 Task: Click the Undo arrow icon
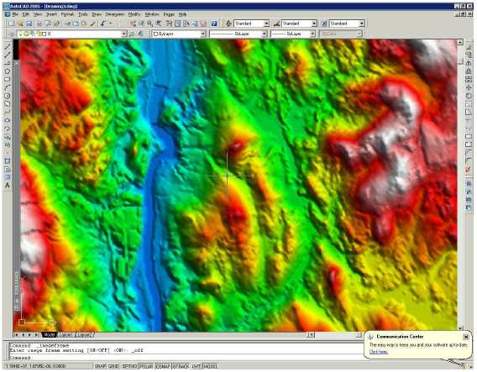[x=103, y=24]
